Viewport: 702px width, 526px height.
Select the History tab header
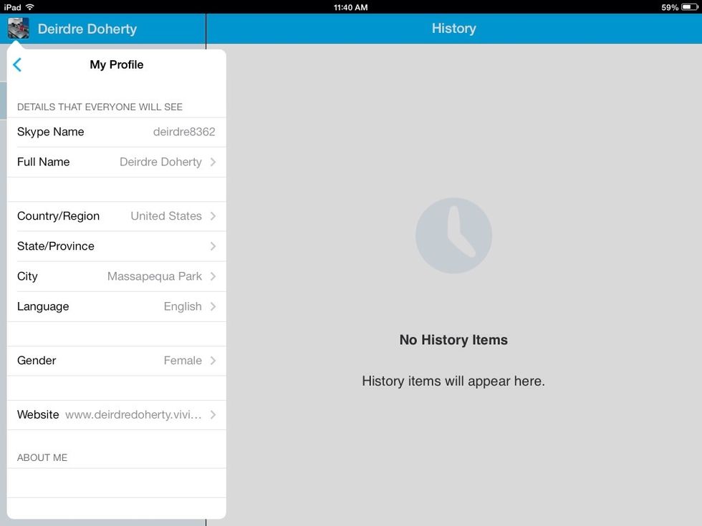point(453,29)
